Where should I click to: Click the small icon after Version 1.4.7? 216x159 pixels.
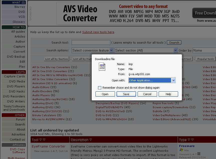click(x=199, y=154)
